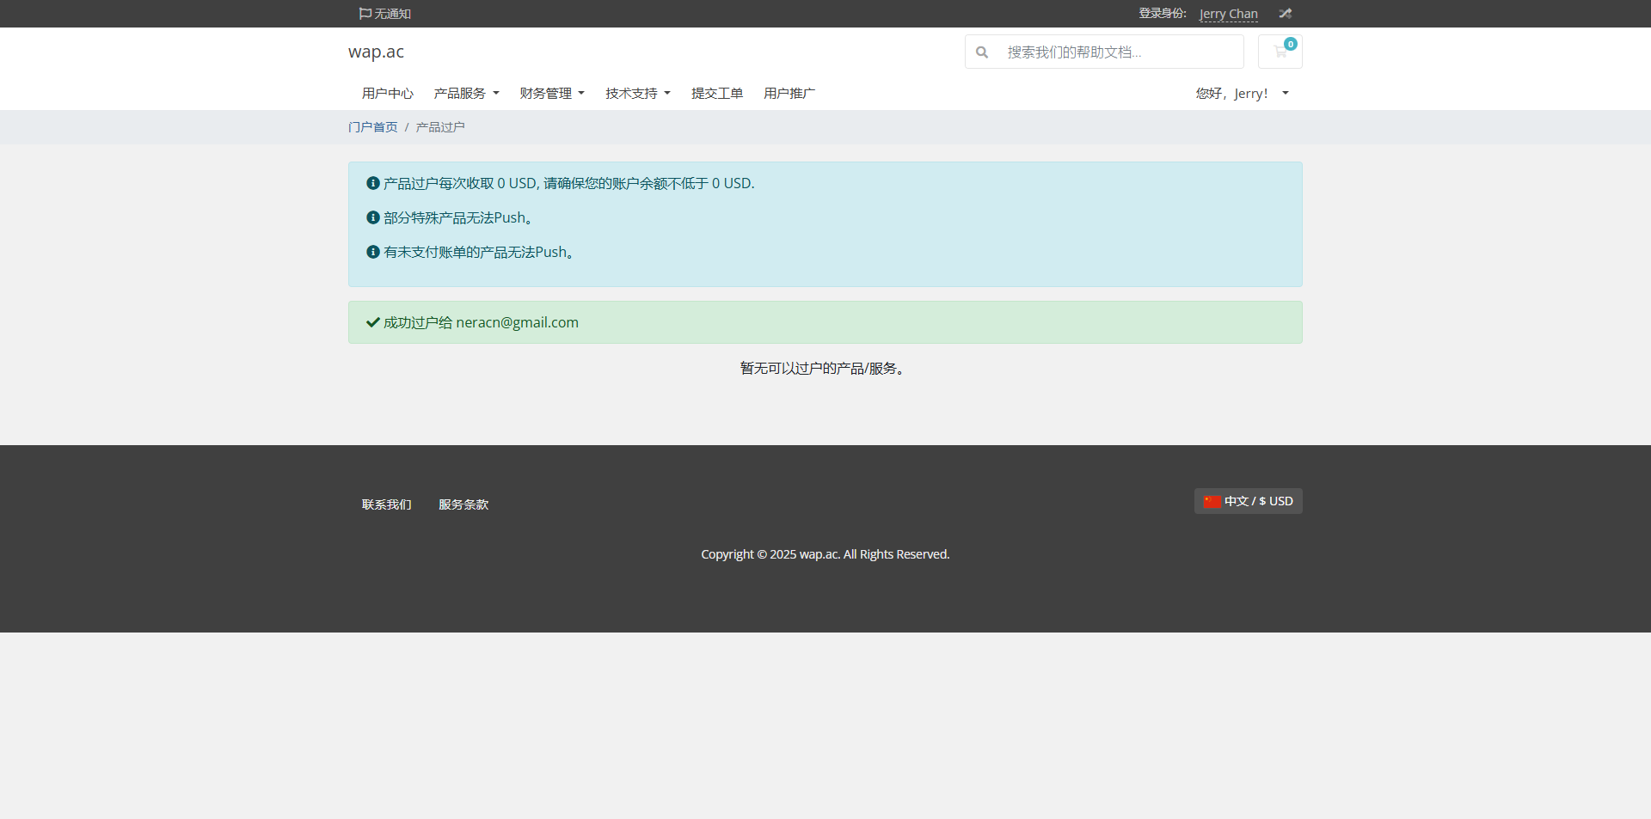Open the 无通知 notifications flag
The image size is (1651, 819).
(x=384, y=14)
